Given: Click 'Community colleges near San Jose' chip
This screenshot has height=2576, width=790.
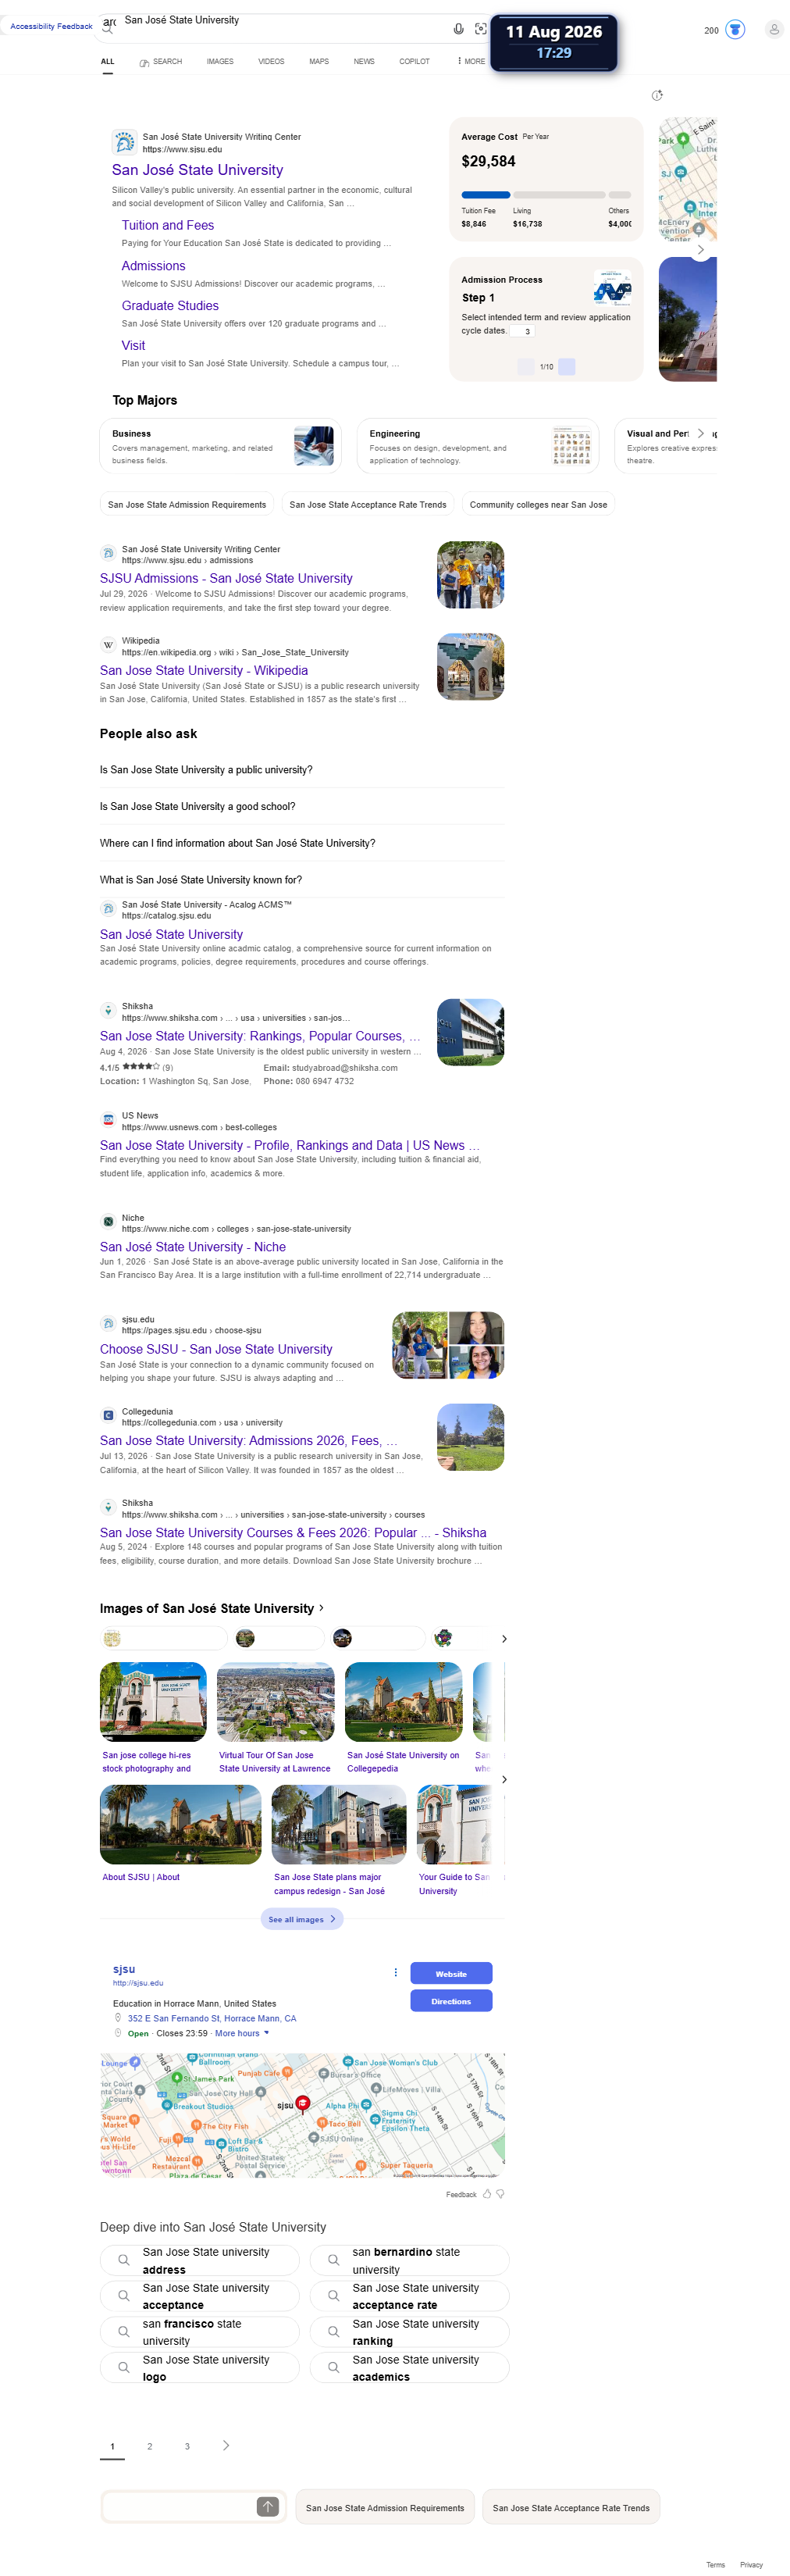Looking at the screenshot, I should pyautogui.click(x=538, y=505).
